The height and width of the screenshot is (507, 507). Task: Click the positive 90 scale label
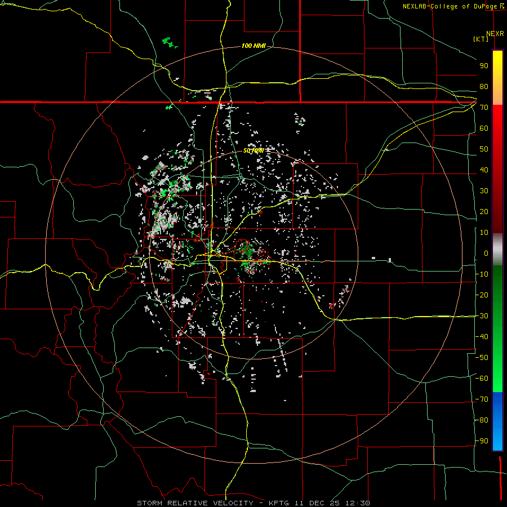[x=484, y=66]
